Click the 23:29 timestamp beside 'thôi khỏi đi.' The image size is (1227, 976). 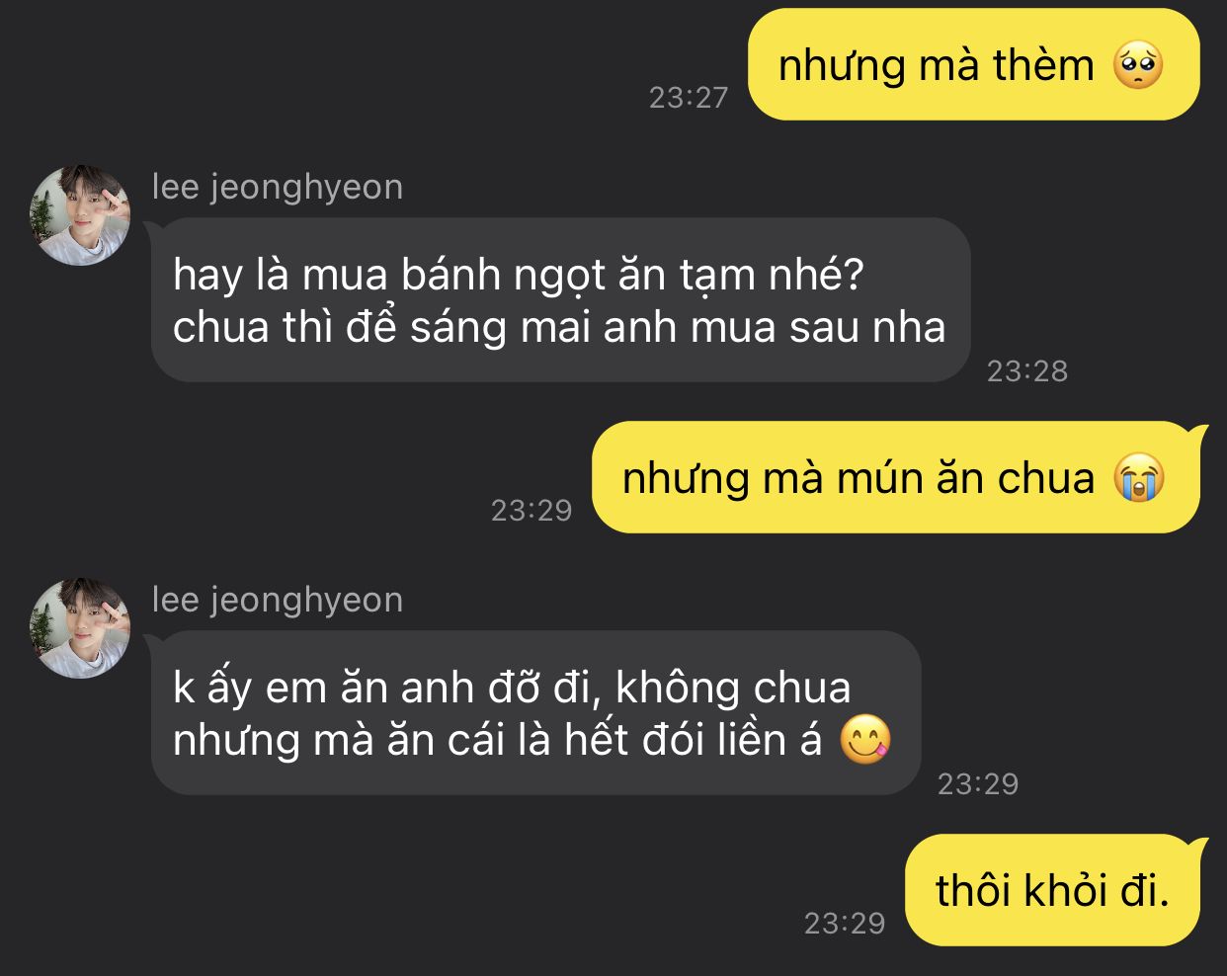click(845, 923)
